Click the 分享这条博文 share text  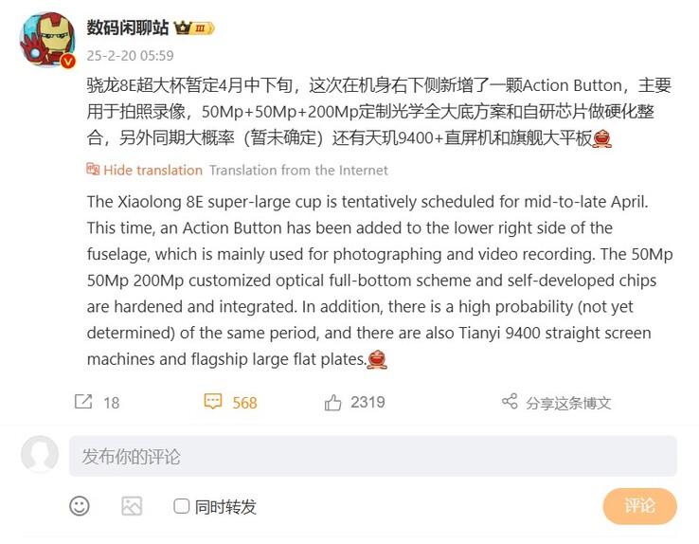click(x=568, y=403)
